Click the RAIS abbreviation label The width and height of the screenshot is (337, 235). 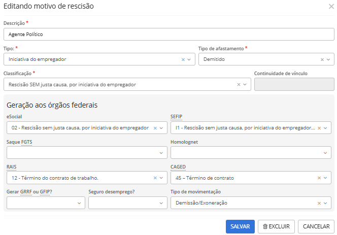click(11, 167)
